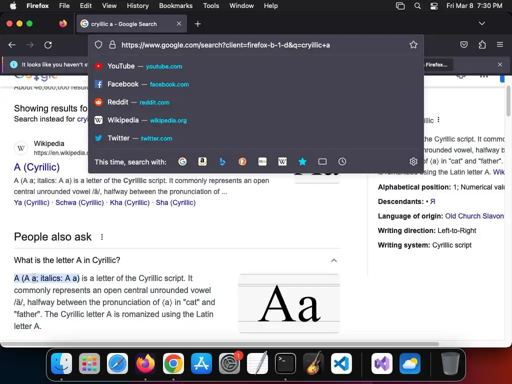Open macOS Control Center in menu bar
Image resolution: width=512 pixels, height=384 pixels.
click(x=433, y=6)
